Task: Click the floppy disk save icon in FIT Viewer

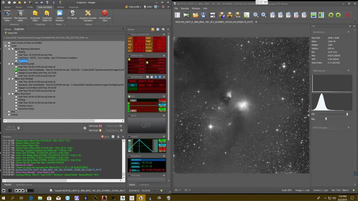Action: tap(203, 15)
